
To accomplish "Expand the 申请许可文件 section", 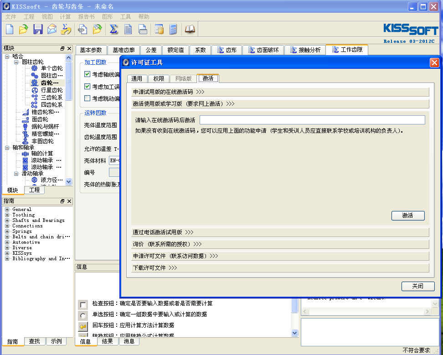I will click(x=280, y=256).
